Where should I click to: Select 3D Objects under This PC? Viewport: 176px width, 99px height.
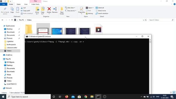tap(10, 62)
